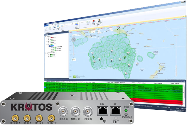Screen dimensions: 187x125
Task: Select the highlighted Beams node under SAT1C
Action: coord(52,46)
